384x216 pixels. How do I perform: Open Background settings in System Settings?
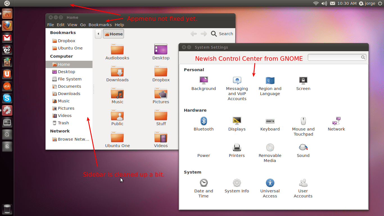[204, 84]
